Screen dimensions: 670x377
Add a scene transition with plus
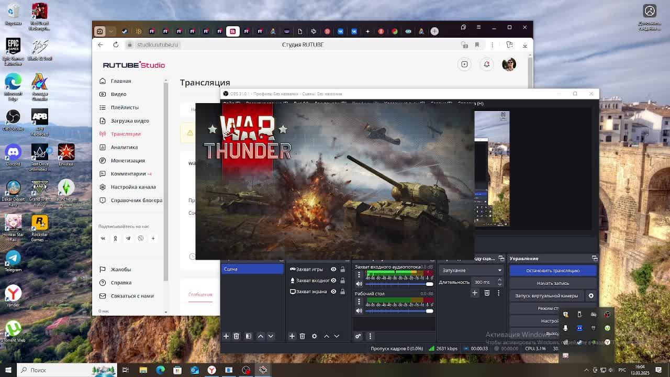point(475,293)
